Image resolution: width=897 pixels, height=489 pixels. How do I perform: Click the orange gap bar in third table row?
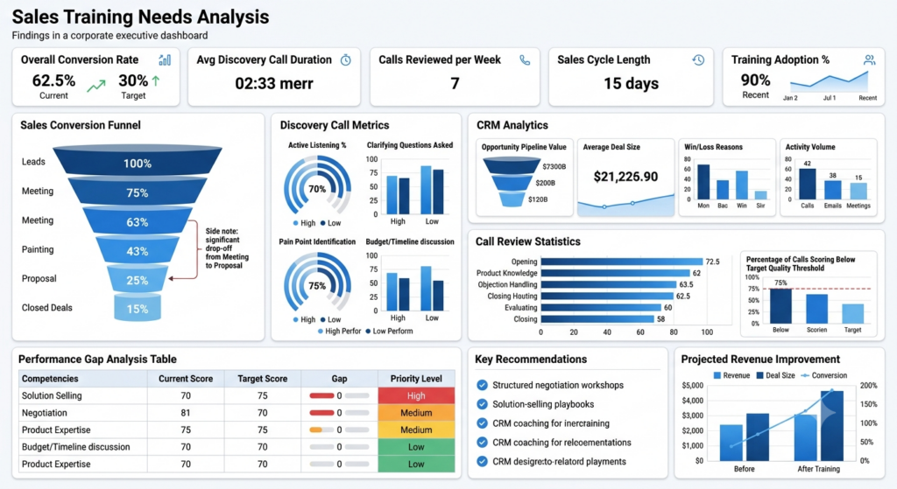[x=315, y=430]
